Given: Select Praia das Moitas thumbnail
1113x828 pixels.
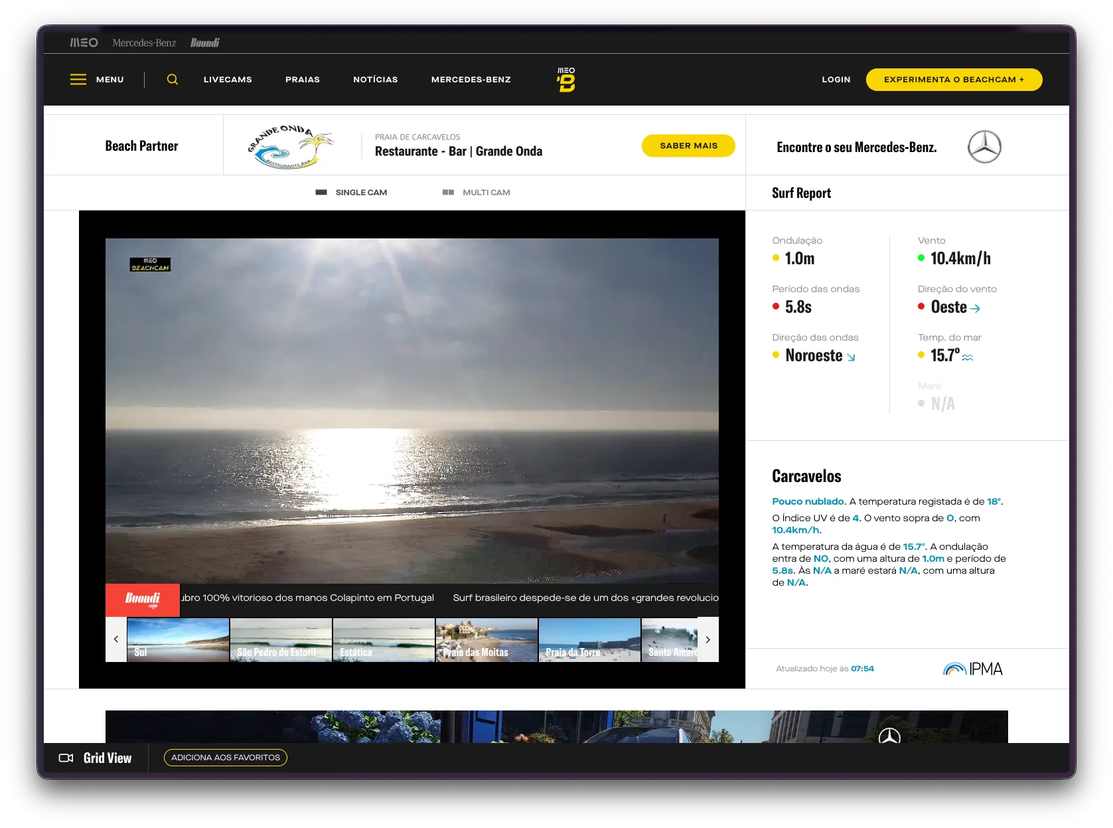Looking at the screenshot, I should (486, 640).
